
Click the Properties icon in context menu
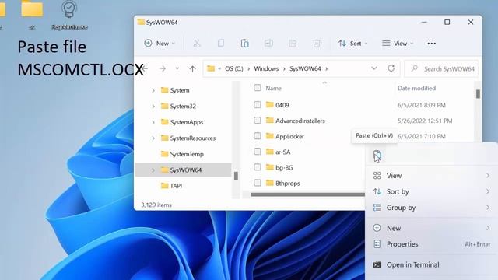pyautogui.click(x=377, y=243)
